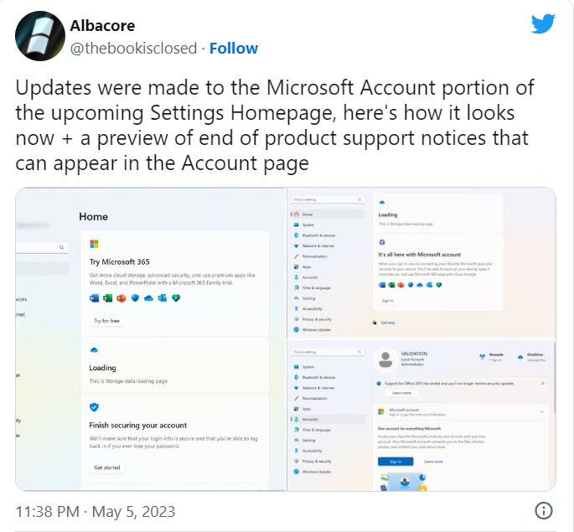Click the Excel icon in Microsoft 365 card
This screenshot has height=532, width=574.
[107, 298]
